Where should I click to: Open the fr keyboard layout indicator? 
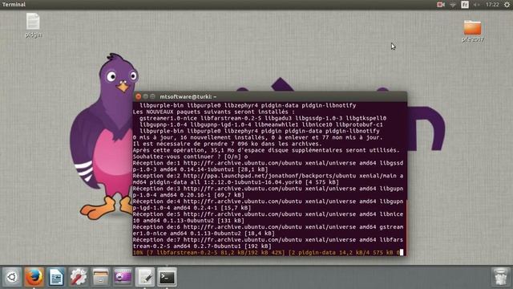[465, 5]
